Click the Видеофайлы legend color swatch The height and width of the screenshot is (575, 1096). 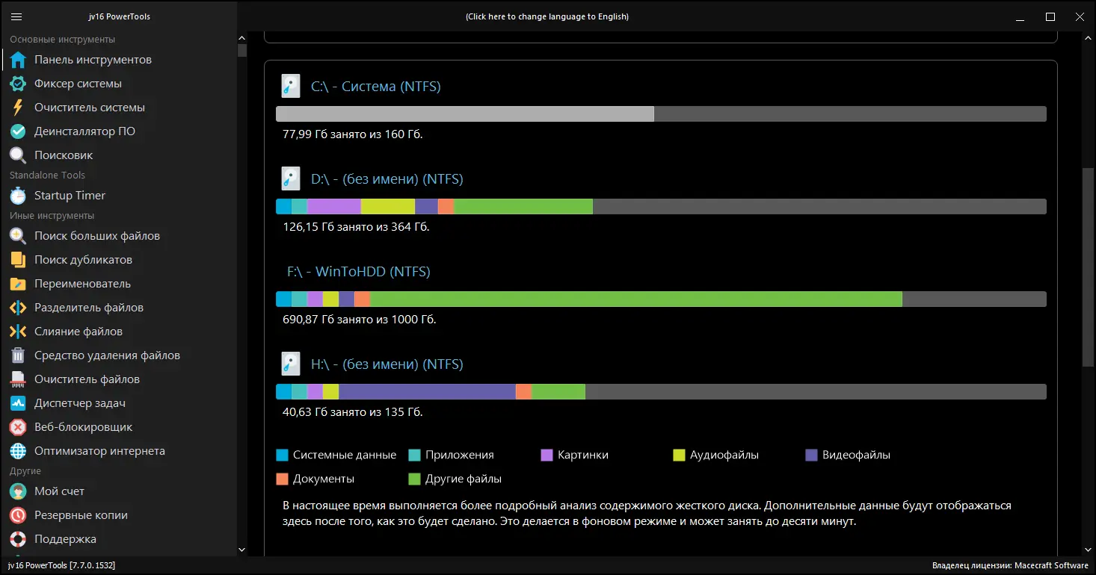click(811, 455)
